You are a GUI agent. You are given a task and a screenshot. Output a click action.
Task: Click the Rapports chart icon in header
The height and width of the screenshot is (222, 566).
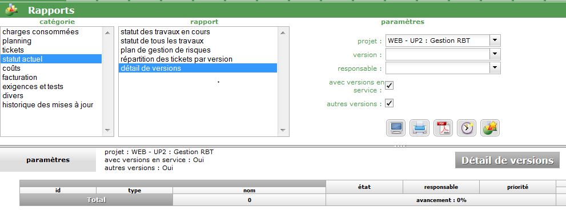[11, 10]
